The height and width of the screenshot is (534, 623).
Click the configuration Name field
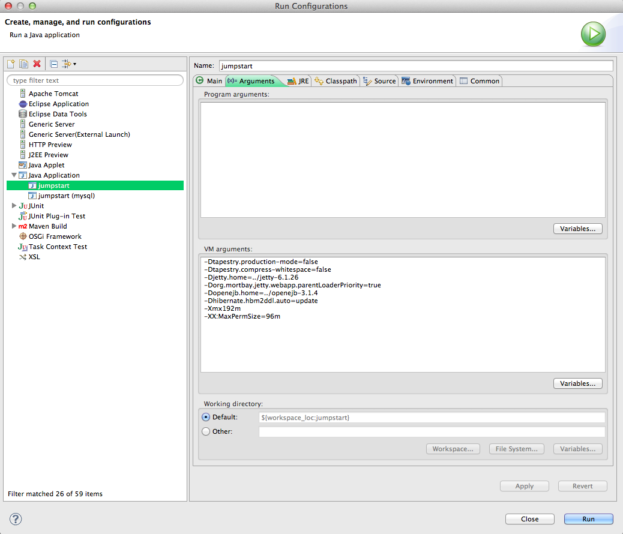tap(416, 65)
